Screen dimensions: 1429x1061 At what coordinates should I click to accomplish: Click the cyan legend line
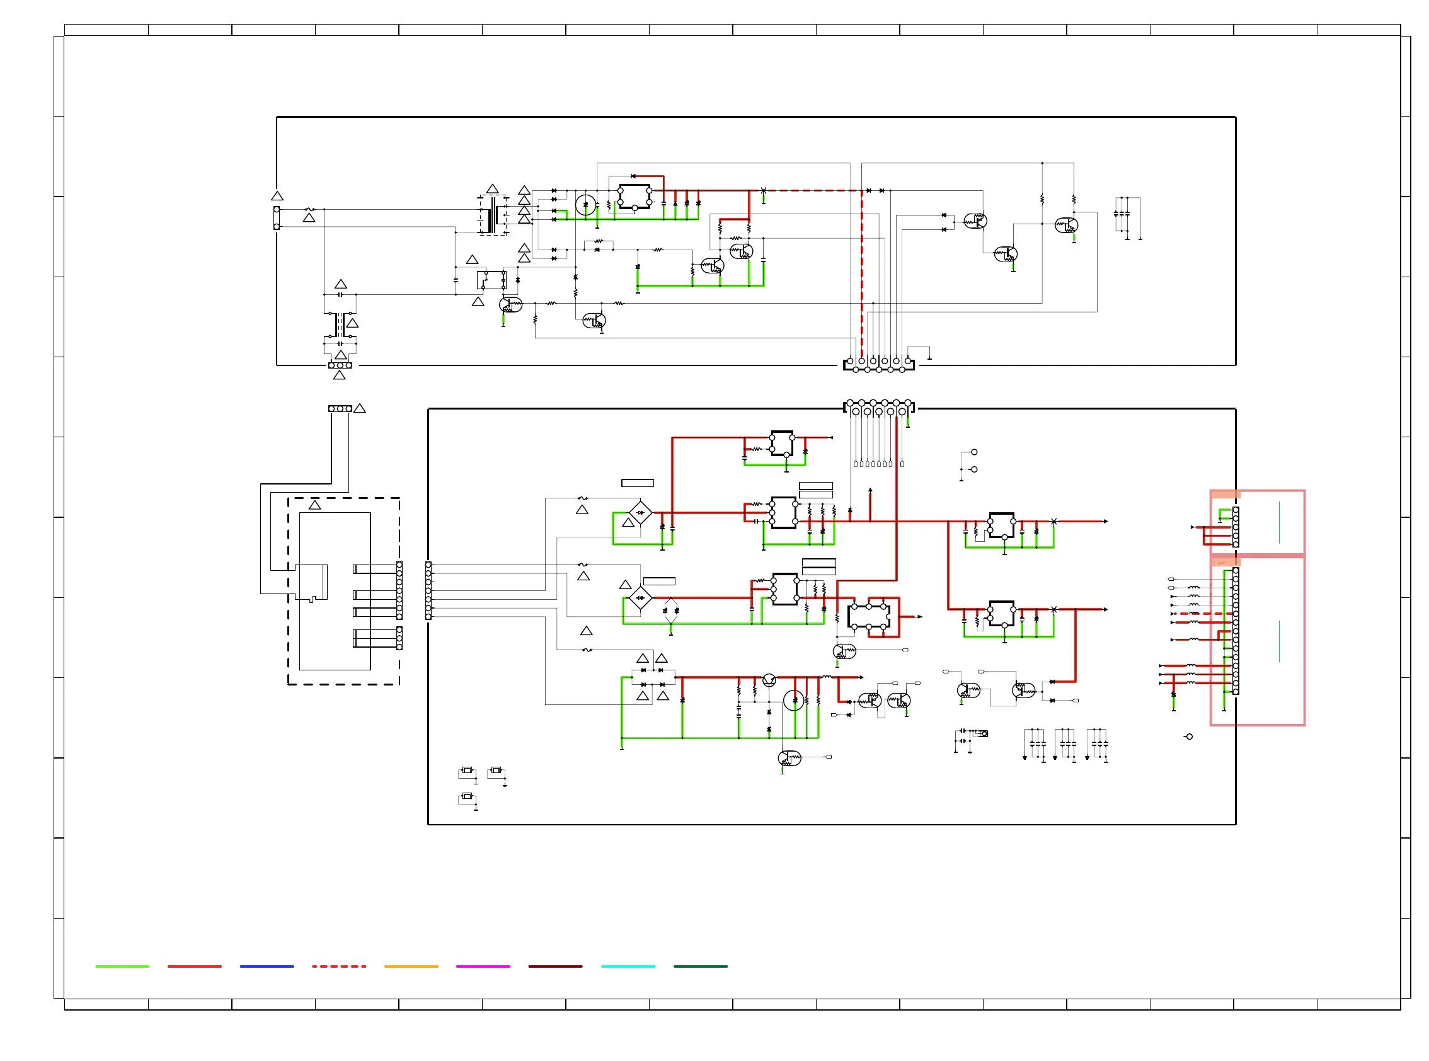[x=628, y=966]
